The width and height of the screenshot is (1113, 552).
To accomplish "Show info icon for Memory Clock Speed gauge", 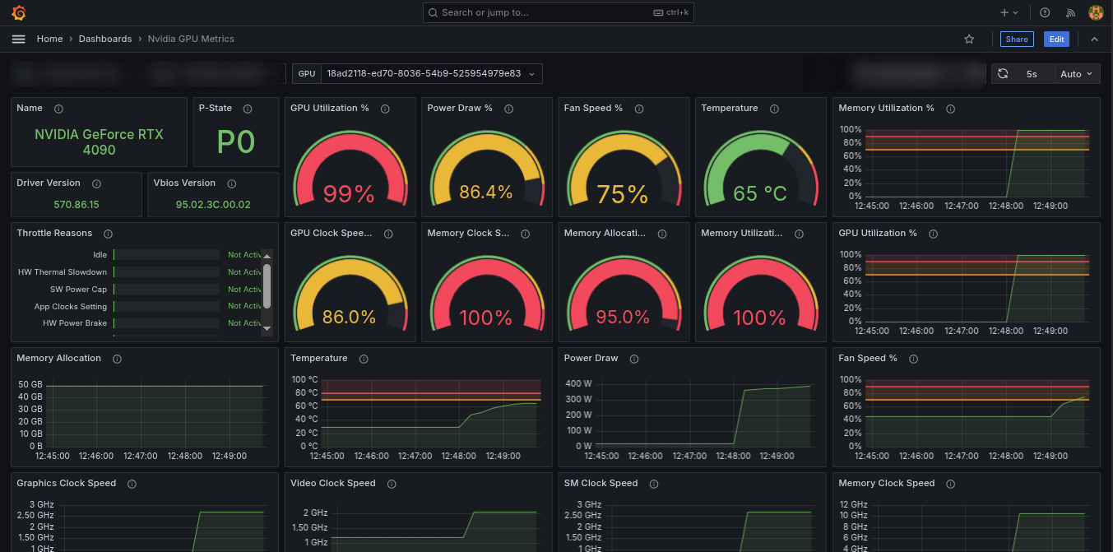I will coord(525,234).
